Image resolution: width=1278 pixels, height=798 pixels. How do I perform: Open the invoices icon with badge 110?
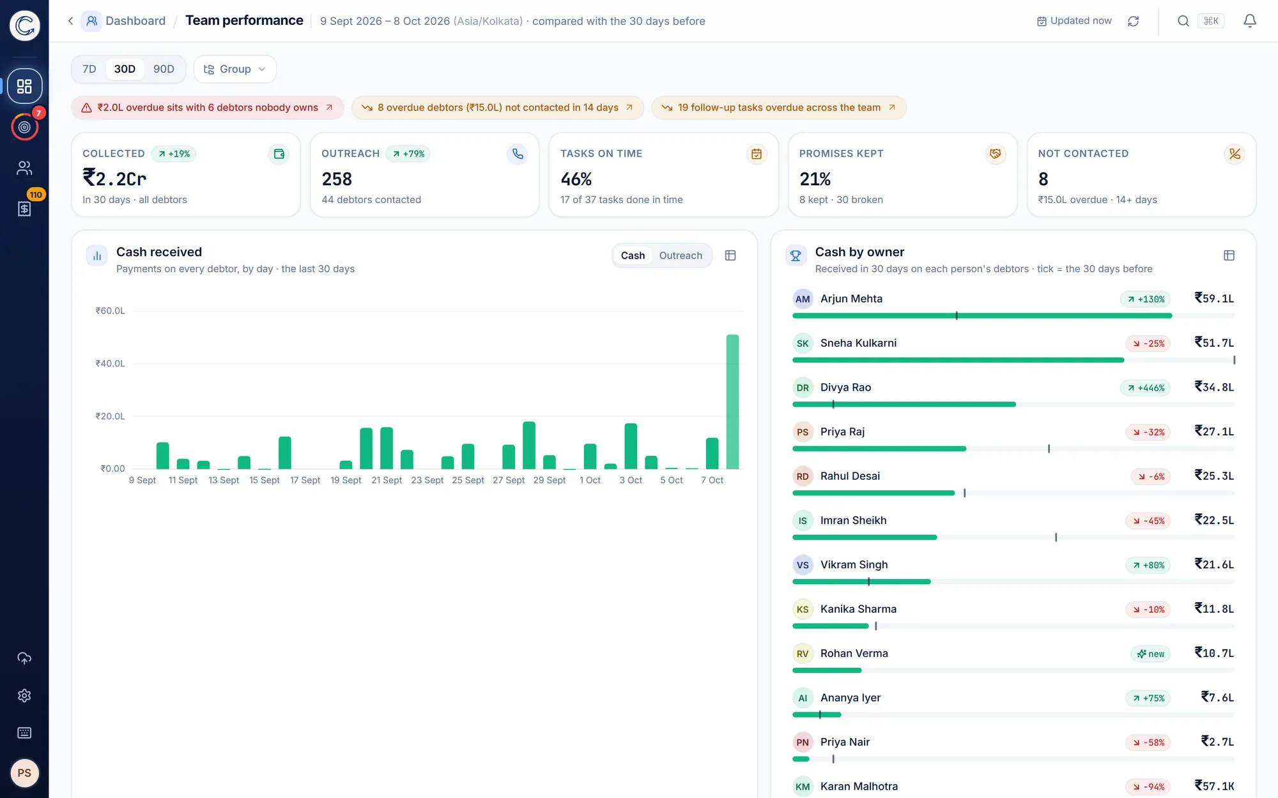(x=24, y=208)
